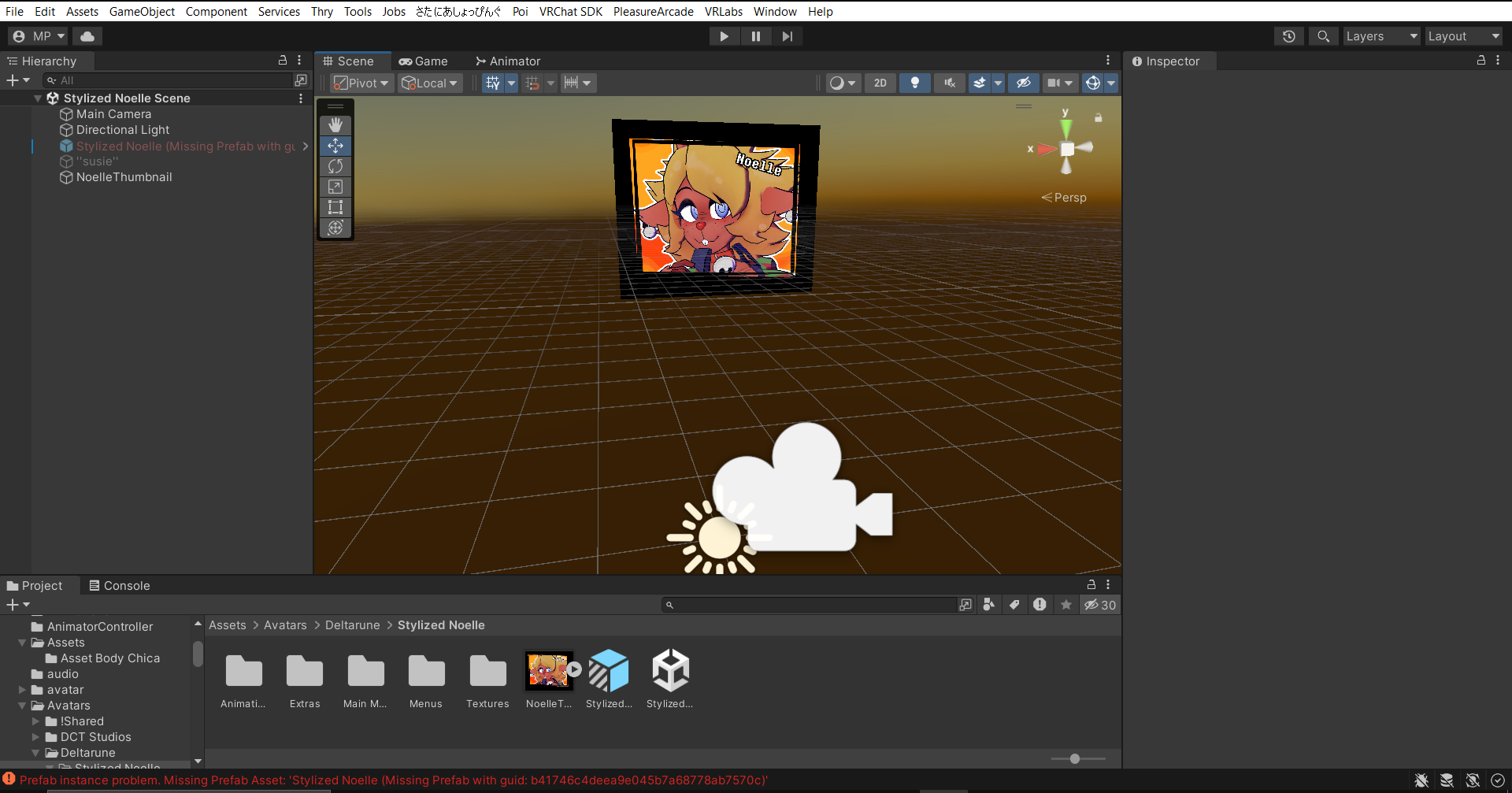1512x793 pixels.
Task: Open Scene view three-dot options menu
Action: pos(1108,61)
